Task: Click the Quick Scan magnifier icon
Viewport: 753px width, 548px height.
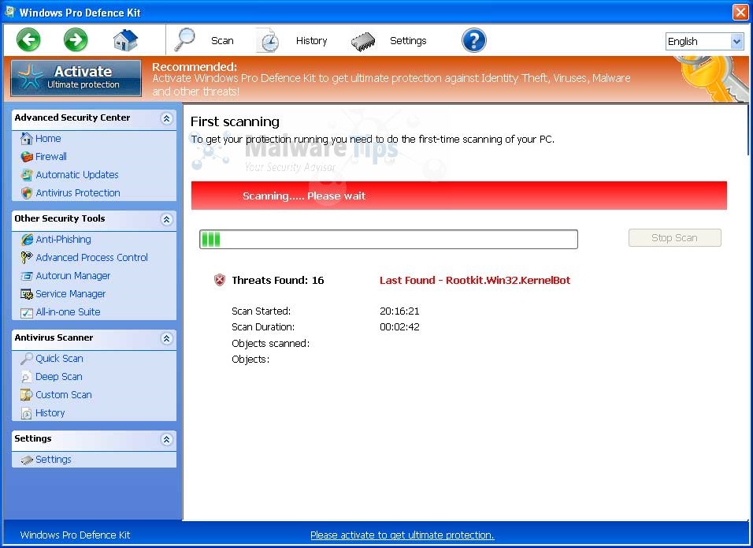Action: [27, 359]
